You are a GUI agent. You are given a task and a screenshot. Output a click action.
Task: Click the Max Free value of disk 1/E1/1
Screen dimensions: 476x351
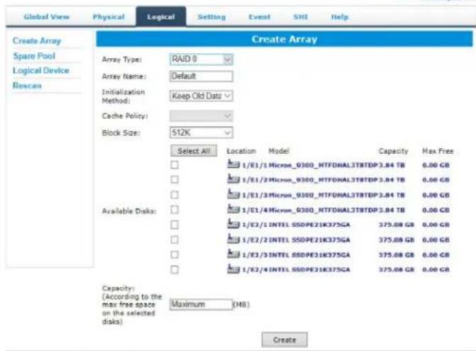436,165
